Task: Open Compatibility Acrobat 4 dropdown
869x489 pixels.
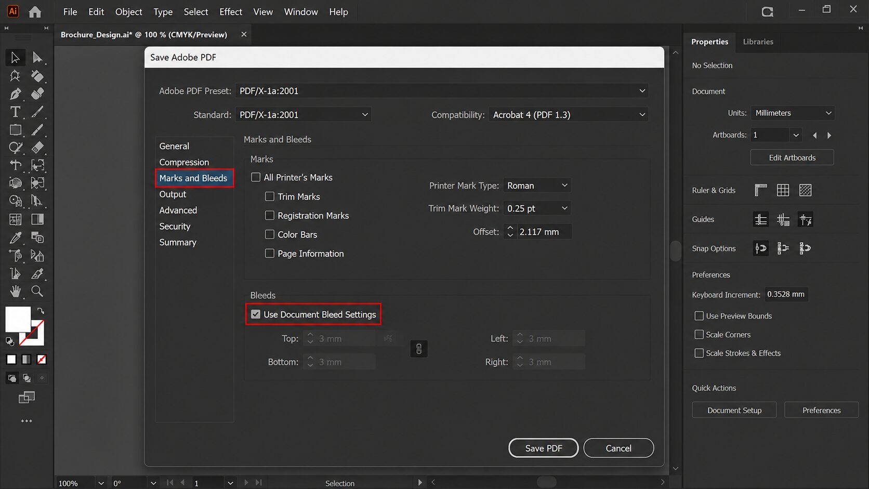Action: point(569,115)
